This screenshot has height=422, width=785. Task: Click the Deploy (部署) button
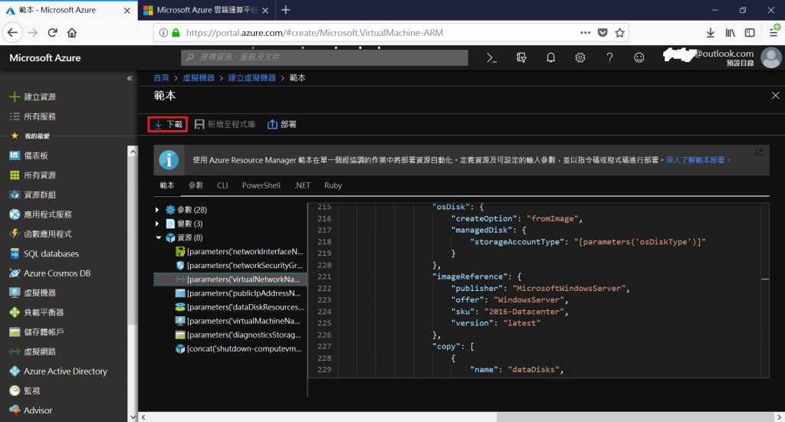point(282,124)
